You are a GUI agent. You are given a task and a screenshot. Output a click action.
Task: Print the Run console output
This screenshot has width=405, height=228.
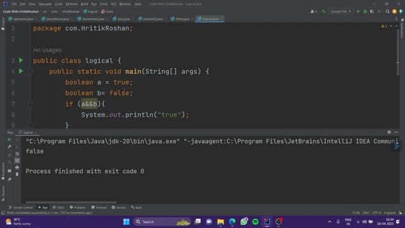tap(17, 167)
